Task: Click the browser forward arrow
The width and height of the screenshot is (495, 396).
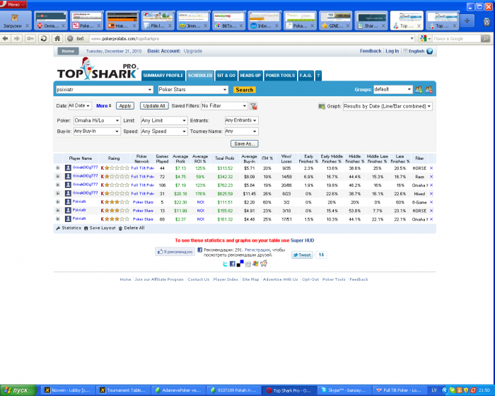Action: pyautogui.click(x=17, y=38)
